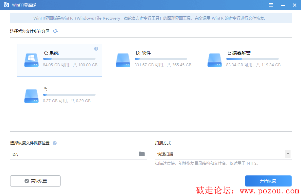Click the help icon beside 选择恢复文件保存位置
Viewport: 301px width, 196px height.
click(55, 143)
